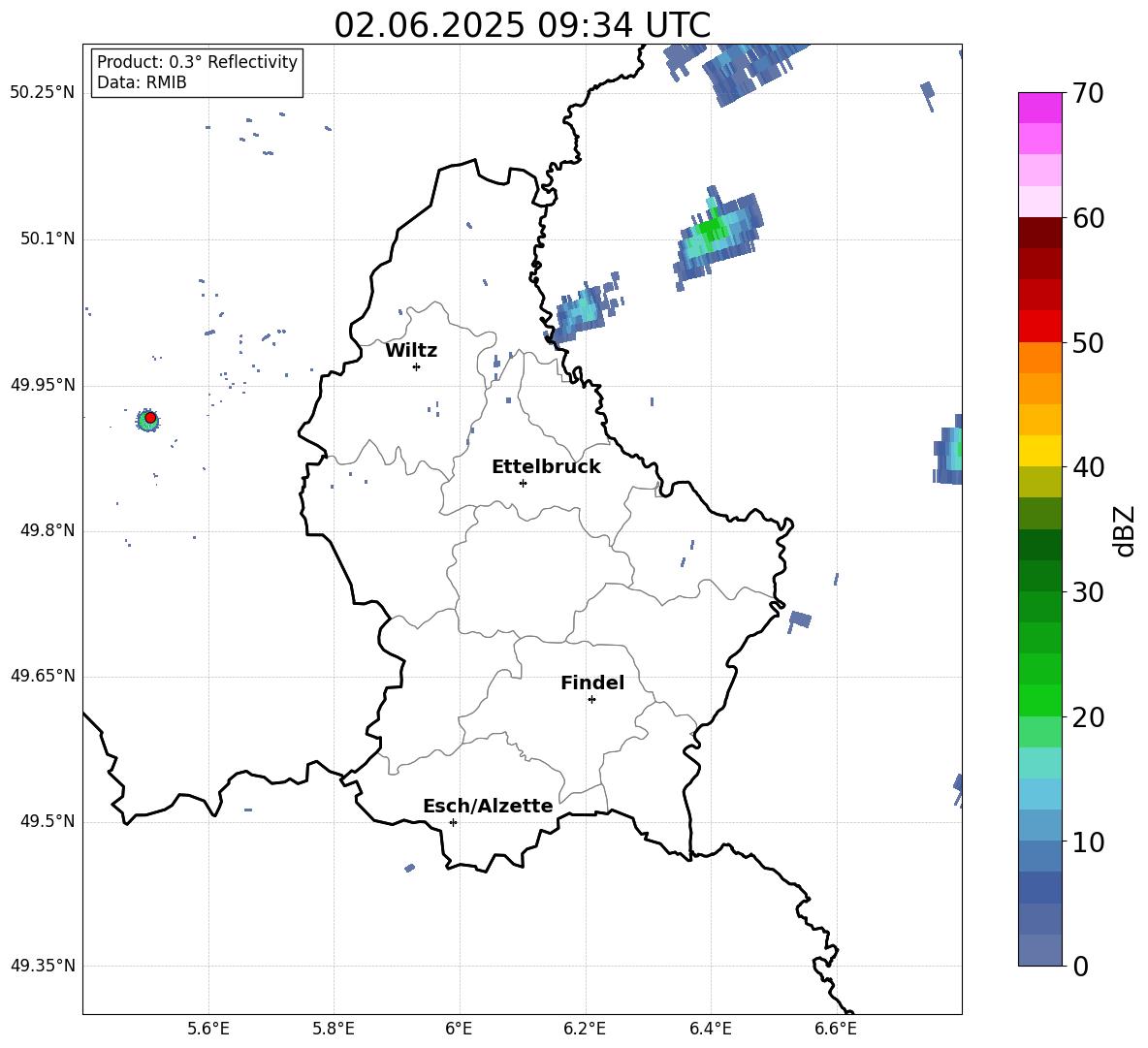
Task: Click the colorbar value 50
Action: pos(1088,343)
